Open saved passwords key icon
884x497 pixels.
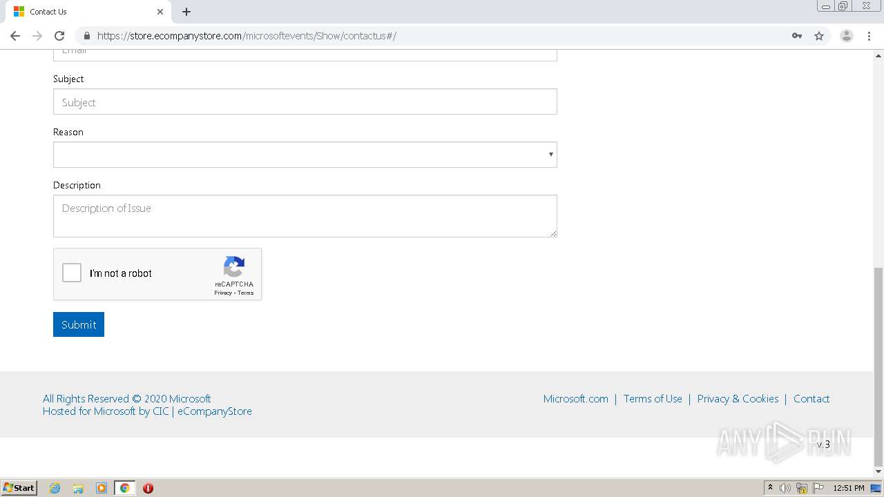coord(797,36)
